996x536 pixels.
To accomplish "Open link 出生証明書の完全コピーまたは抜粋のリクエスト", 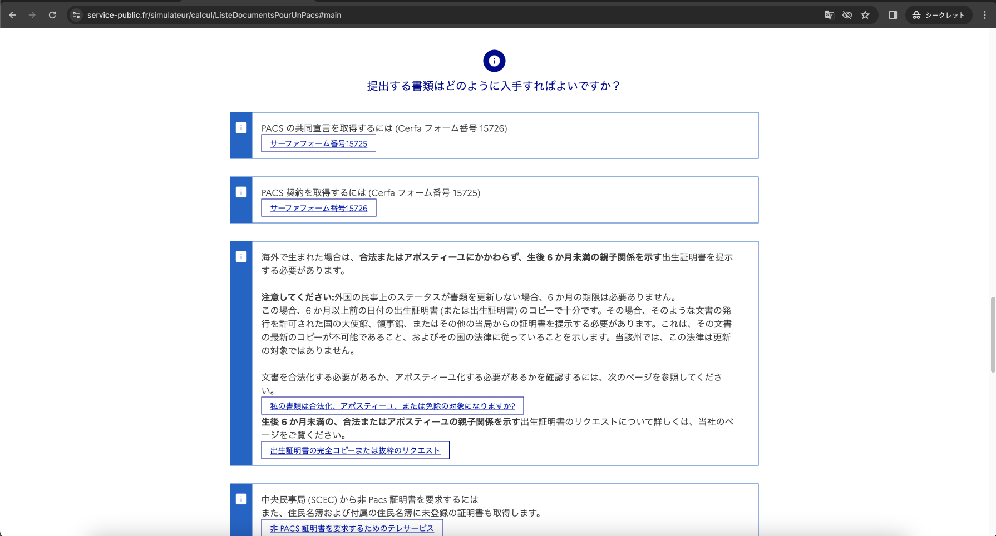I will (355, 450).
